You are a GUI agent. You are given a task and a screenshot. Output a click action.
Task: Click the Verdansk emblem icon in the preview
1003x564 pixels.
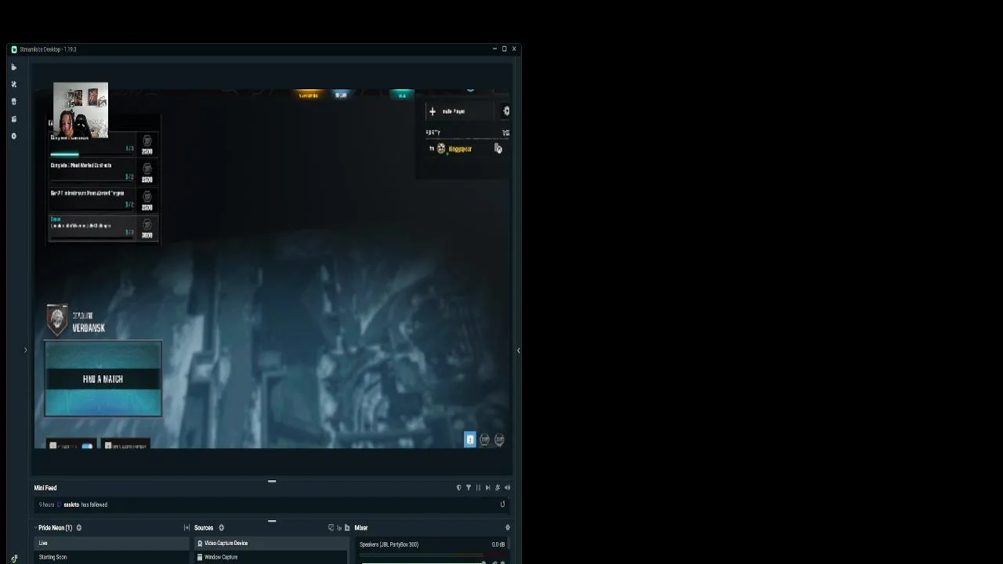tap(56, 320)
